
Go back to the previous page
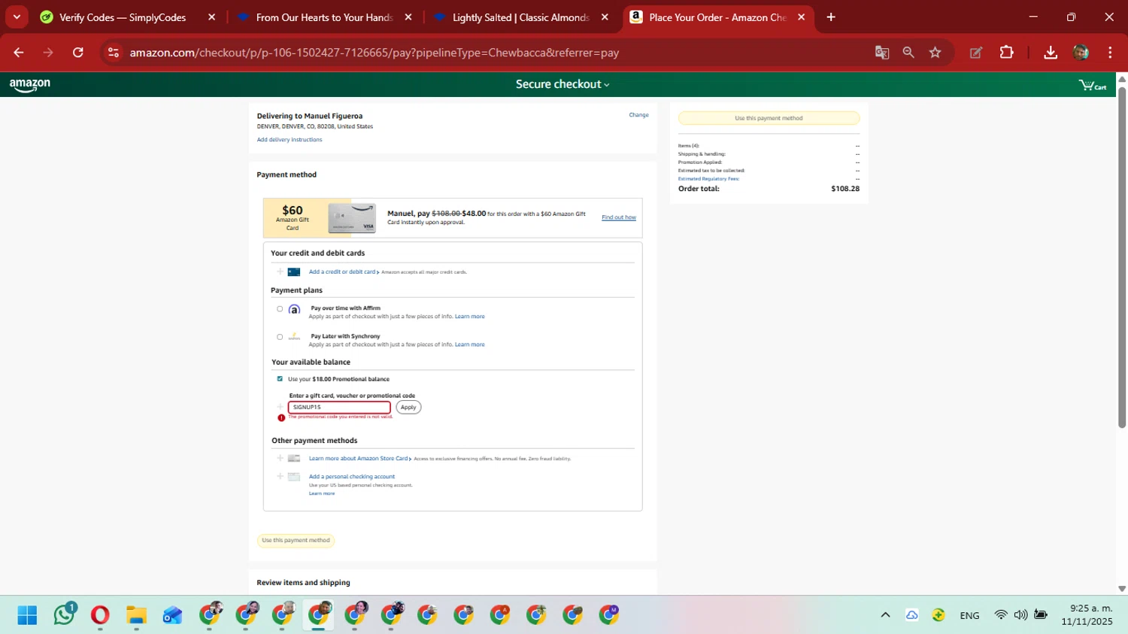19,53
